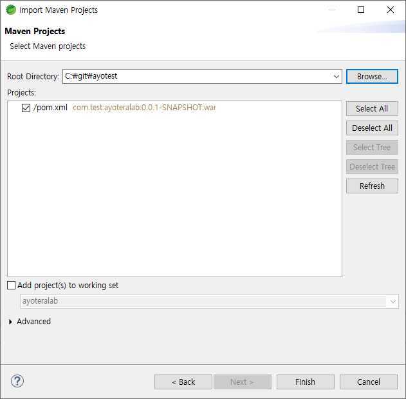
Task: Close the dialog with the X button
Action: click(391, 10)
